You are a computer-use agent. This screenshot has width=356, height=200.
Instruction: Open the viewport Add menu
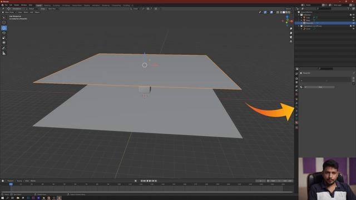(x=32, y=12)
